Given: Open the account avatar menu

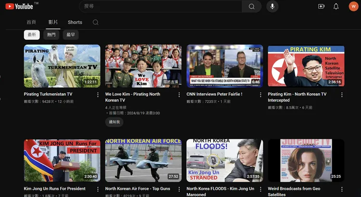Looking at the screenshot, I should coord(353,6).
